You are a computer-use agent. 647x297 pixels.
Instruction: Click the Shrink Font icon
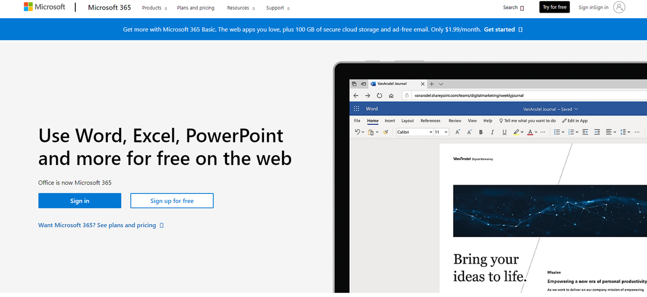tap(469, 132)
